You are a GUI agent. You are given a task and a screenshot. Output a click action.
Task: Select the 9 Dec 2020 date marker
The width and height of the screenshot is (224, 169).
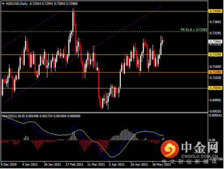9,165
